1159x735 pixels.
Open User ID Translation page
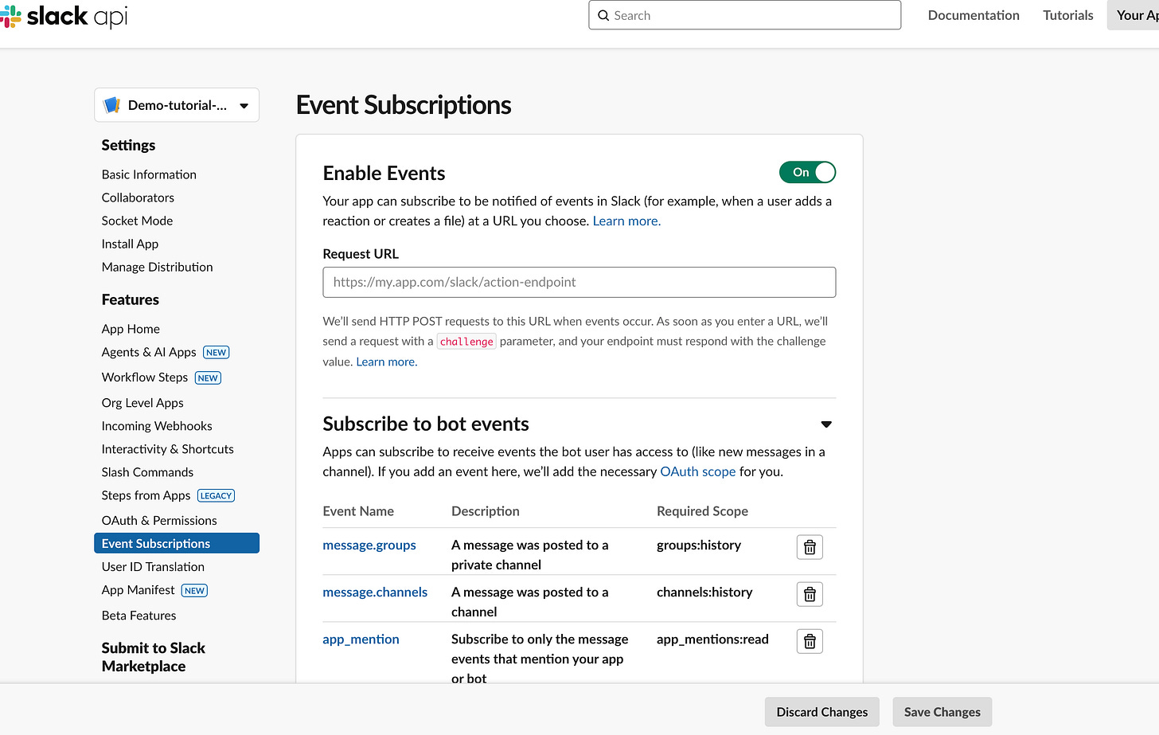(x=153, y=567)
